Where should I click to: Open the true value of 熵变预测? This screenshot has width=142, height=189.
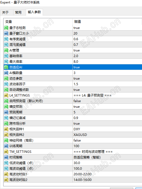(x=107, y=107)
